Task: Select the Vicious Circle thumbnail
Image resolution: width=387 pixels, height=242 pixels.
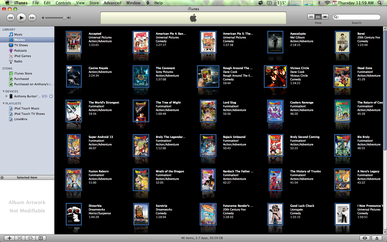Action: click(x=275, y=76)
